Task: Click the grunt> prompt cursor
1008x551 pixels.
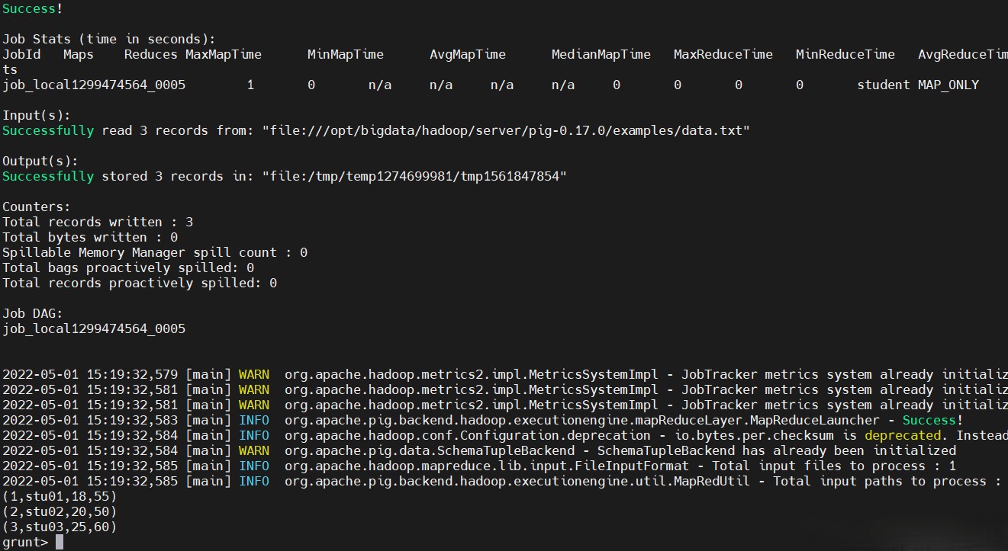Action: [x=60, y=542]
